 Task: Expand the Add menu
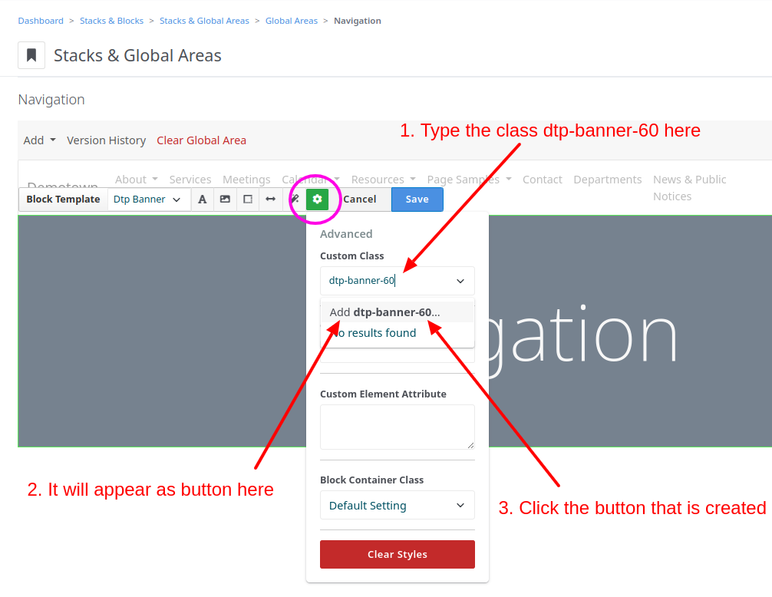[39, 140]
